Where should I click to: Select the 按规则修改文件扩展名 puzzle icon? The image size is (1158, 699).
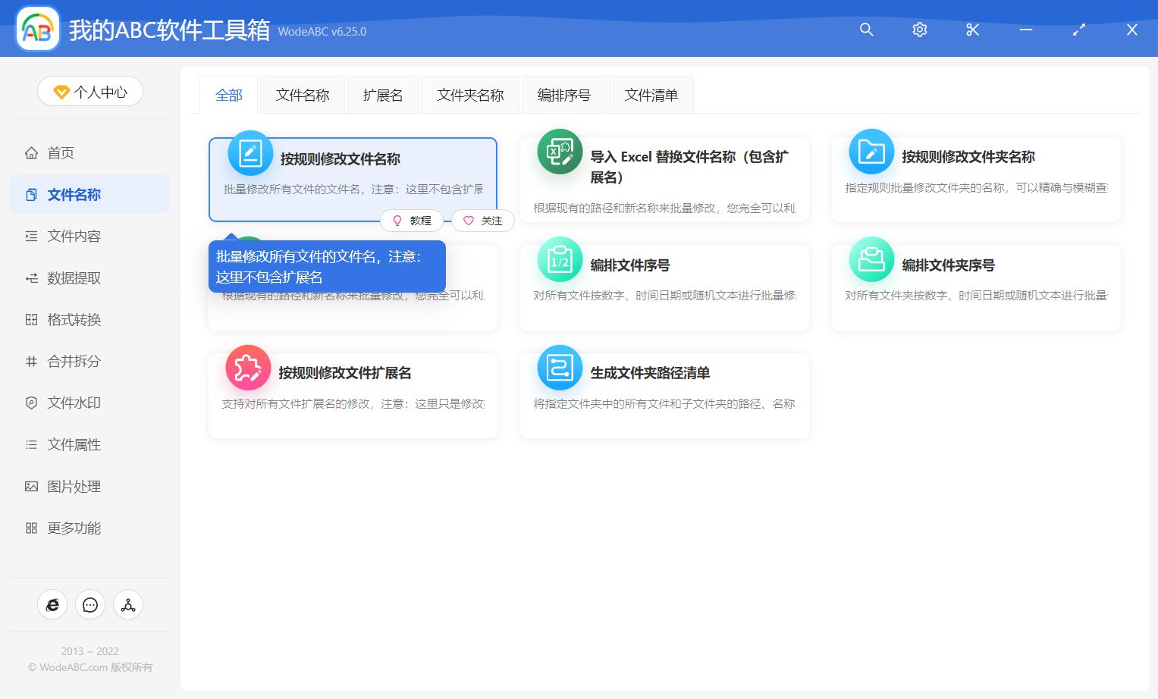point(248,367)
